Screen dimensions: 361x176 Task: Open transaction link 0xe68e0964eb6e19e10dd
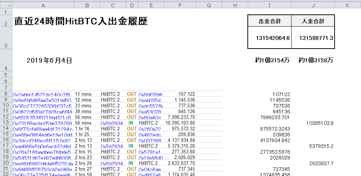[x=43, y=135]
